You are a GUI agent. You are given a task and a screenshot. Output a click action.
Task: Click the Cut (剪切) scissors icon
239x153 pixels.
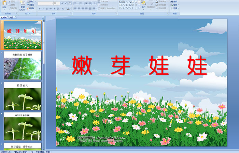10,1
